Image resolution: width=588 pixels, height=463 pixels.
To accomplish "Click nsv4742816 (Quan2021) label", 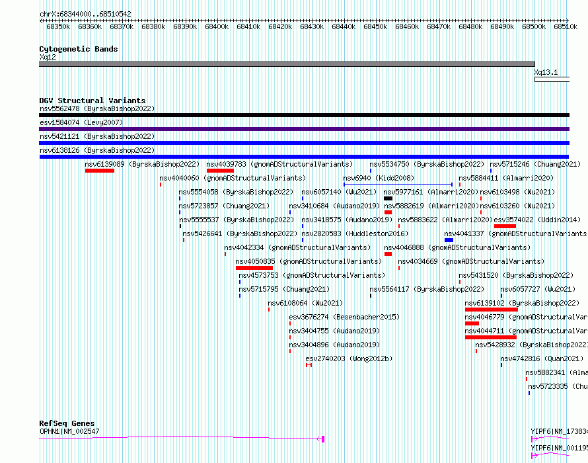I will tap(542, 359).
